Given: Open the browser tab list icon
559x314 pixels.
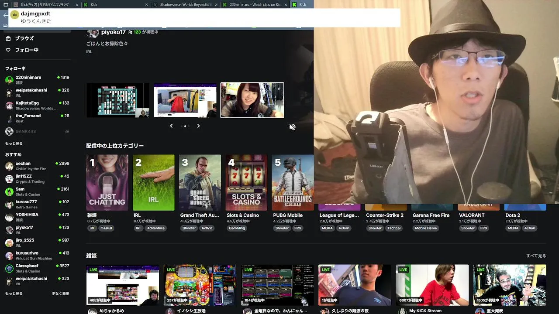Looking at the screenshot, I should (5, 4).
